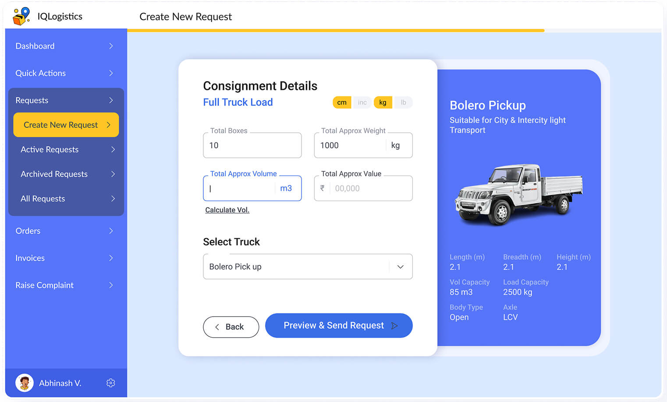
Task: Switch weight unit to lb
Action: coord(403,102)
